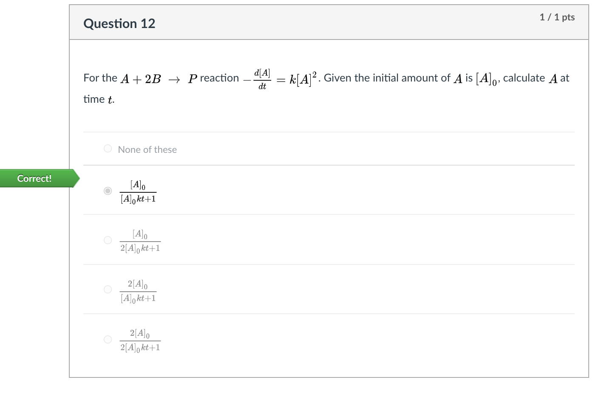Screen dimensions: 607x394
Task: Click the Question 12 heading
Action: coord(119,23)
